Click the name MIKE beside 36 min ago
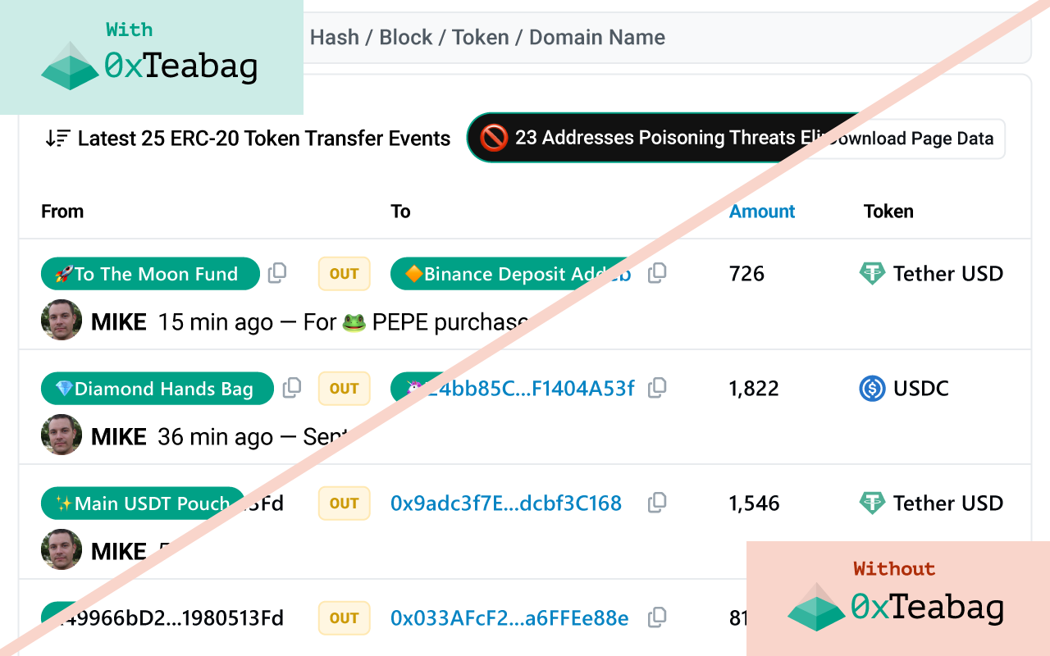This screenshot has height=656, width=1050. [x=119, y=437]
